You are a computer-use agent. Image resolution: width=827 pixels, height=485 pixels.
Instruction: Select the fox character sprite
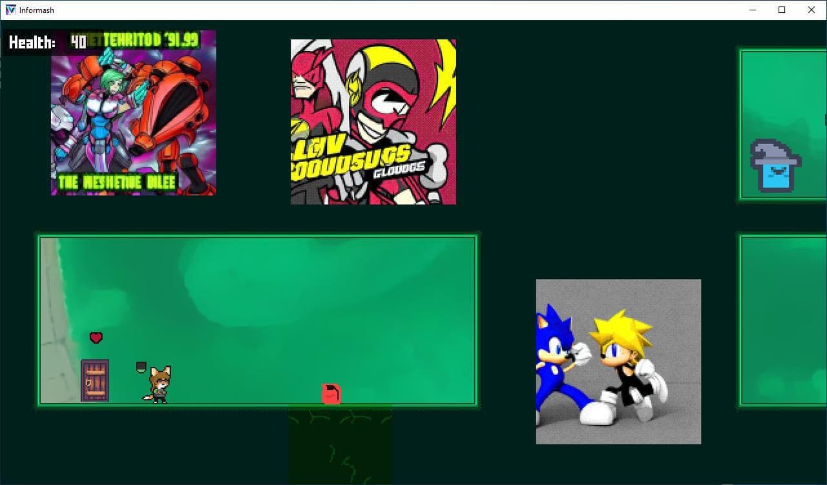158,385
